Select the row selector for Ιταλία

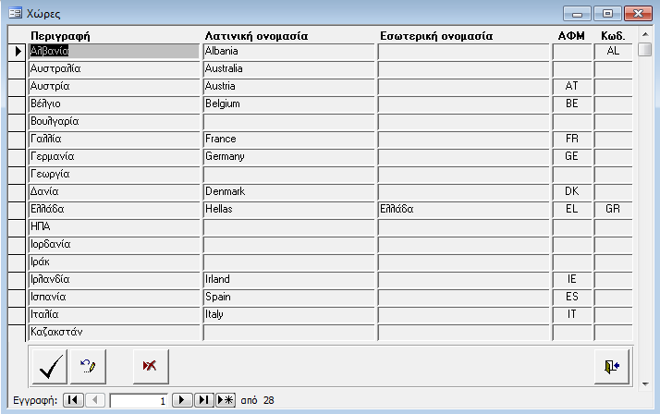click(x=18, y=315)
